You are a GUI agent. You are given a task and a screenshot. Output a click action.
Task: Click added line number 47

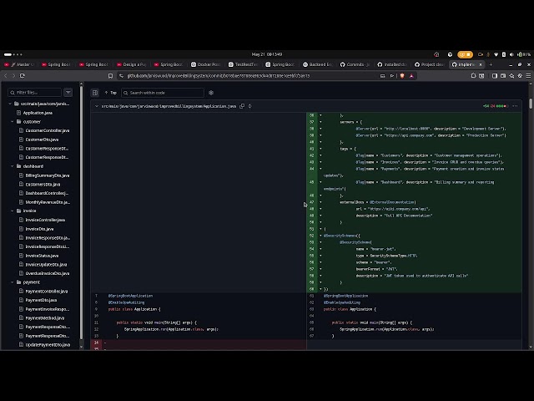(311, 202)
